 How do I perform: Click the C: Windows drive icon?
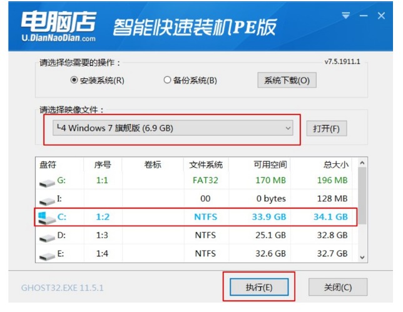[46, 218]
